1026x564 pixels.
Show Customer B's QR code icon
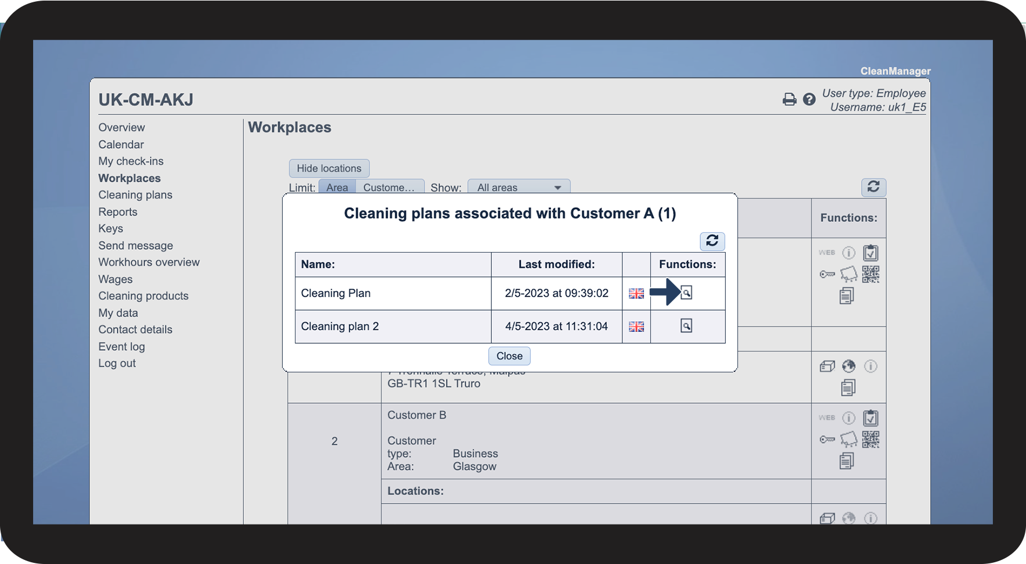(x=870, y=439)
